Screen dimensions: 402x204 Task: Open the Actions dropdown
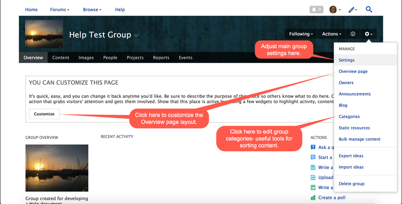click(x=332, y=34)
